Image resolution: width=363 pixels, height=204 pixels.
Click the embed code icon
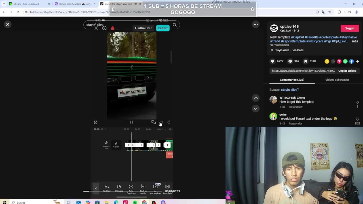click(333, 61)
